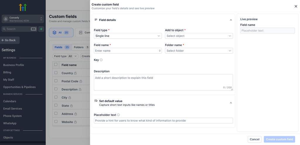
Task: Click the Field details lines icon
Action: coord(96,20)
